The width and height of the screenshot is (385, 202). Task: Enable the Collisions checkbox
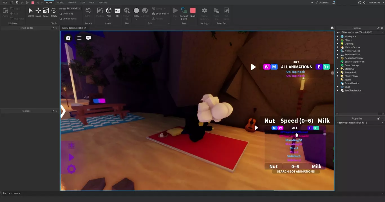[61, 14]
